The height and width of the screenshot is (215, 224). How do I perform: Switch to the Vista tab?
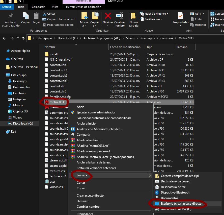click(55, 7)
